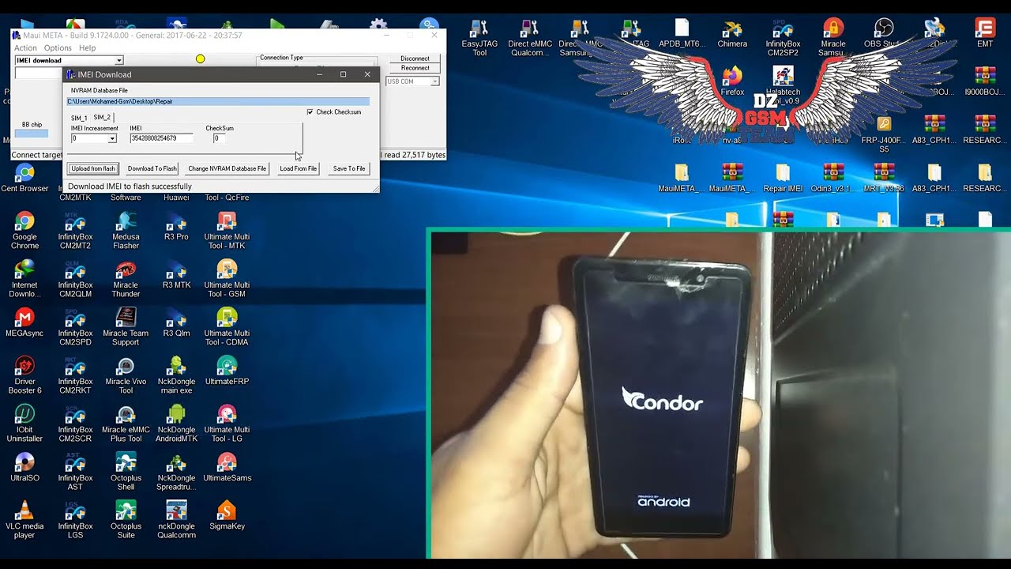The height and width of the screenshot is (569, 1011).
Task: Open EMT desktop icon
Action: (985, 33)
